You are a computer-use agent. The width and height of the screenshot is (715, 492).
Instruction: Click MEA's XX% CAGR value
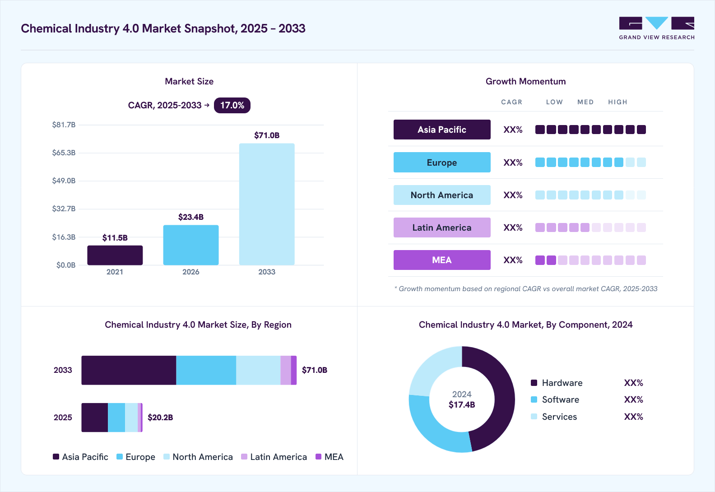tap(513, 260)
